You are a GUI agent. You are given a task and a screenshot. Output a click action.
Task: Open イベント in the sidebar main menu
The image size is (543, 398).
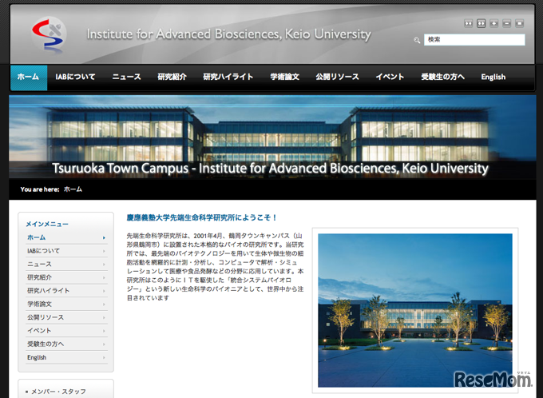pos(66,330)
